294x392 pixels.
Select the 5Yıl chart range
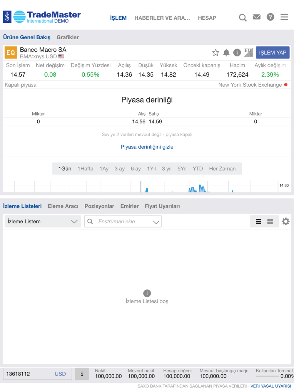tap(182, 169)
